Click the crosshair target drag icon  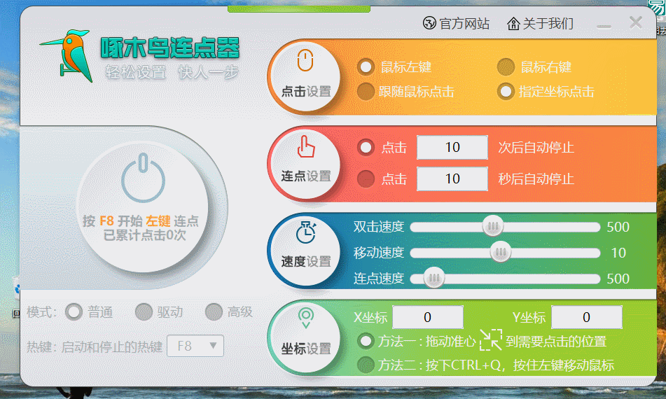[x=490, y=341]
